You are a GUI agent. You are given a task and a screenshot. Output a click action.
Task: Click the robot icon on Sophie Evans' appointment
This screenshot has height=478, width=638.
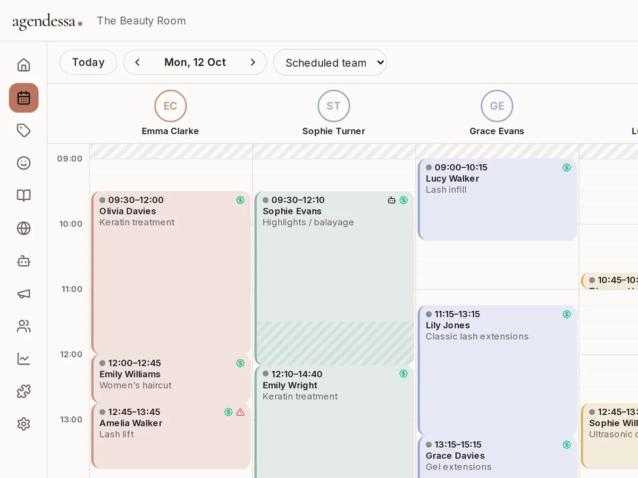pos(392,200)
